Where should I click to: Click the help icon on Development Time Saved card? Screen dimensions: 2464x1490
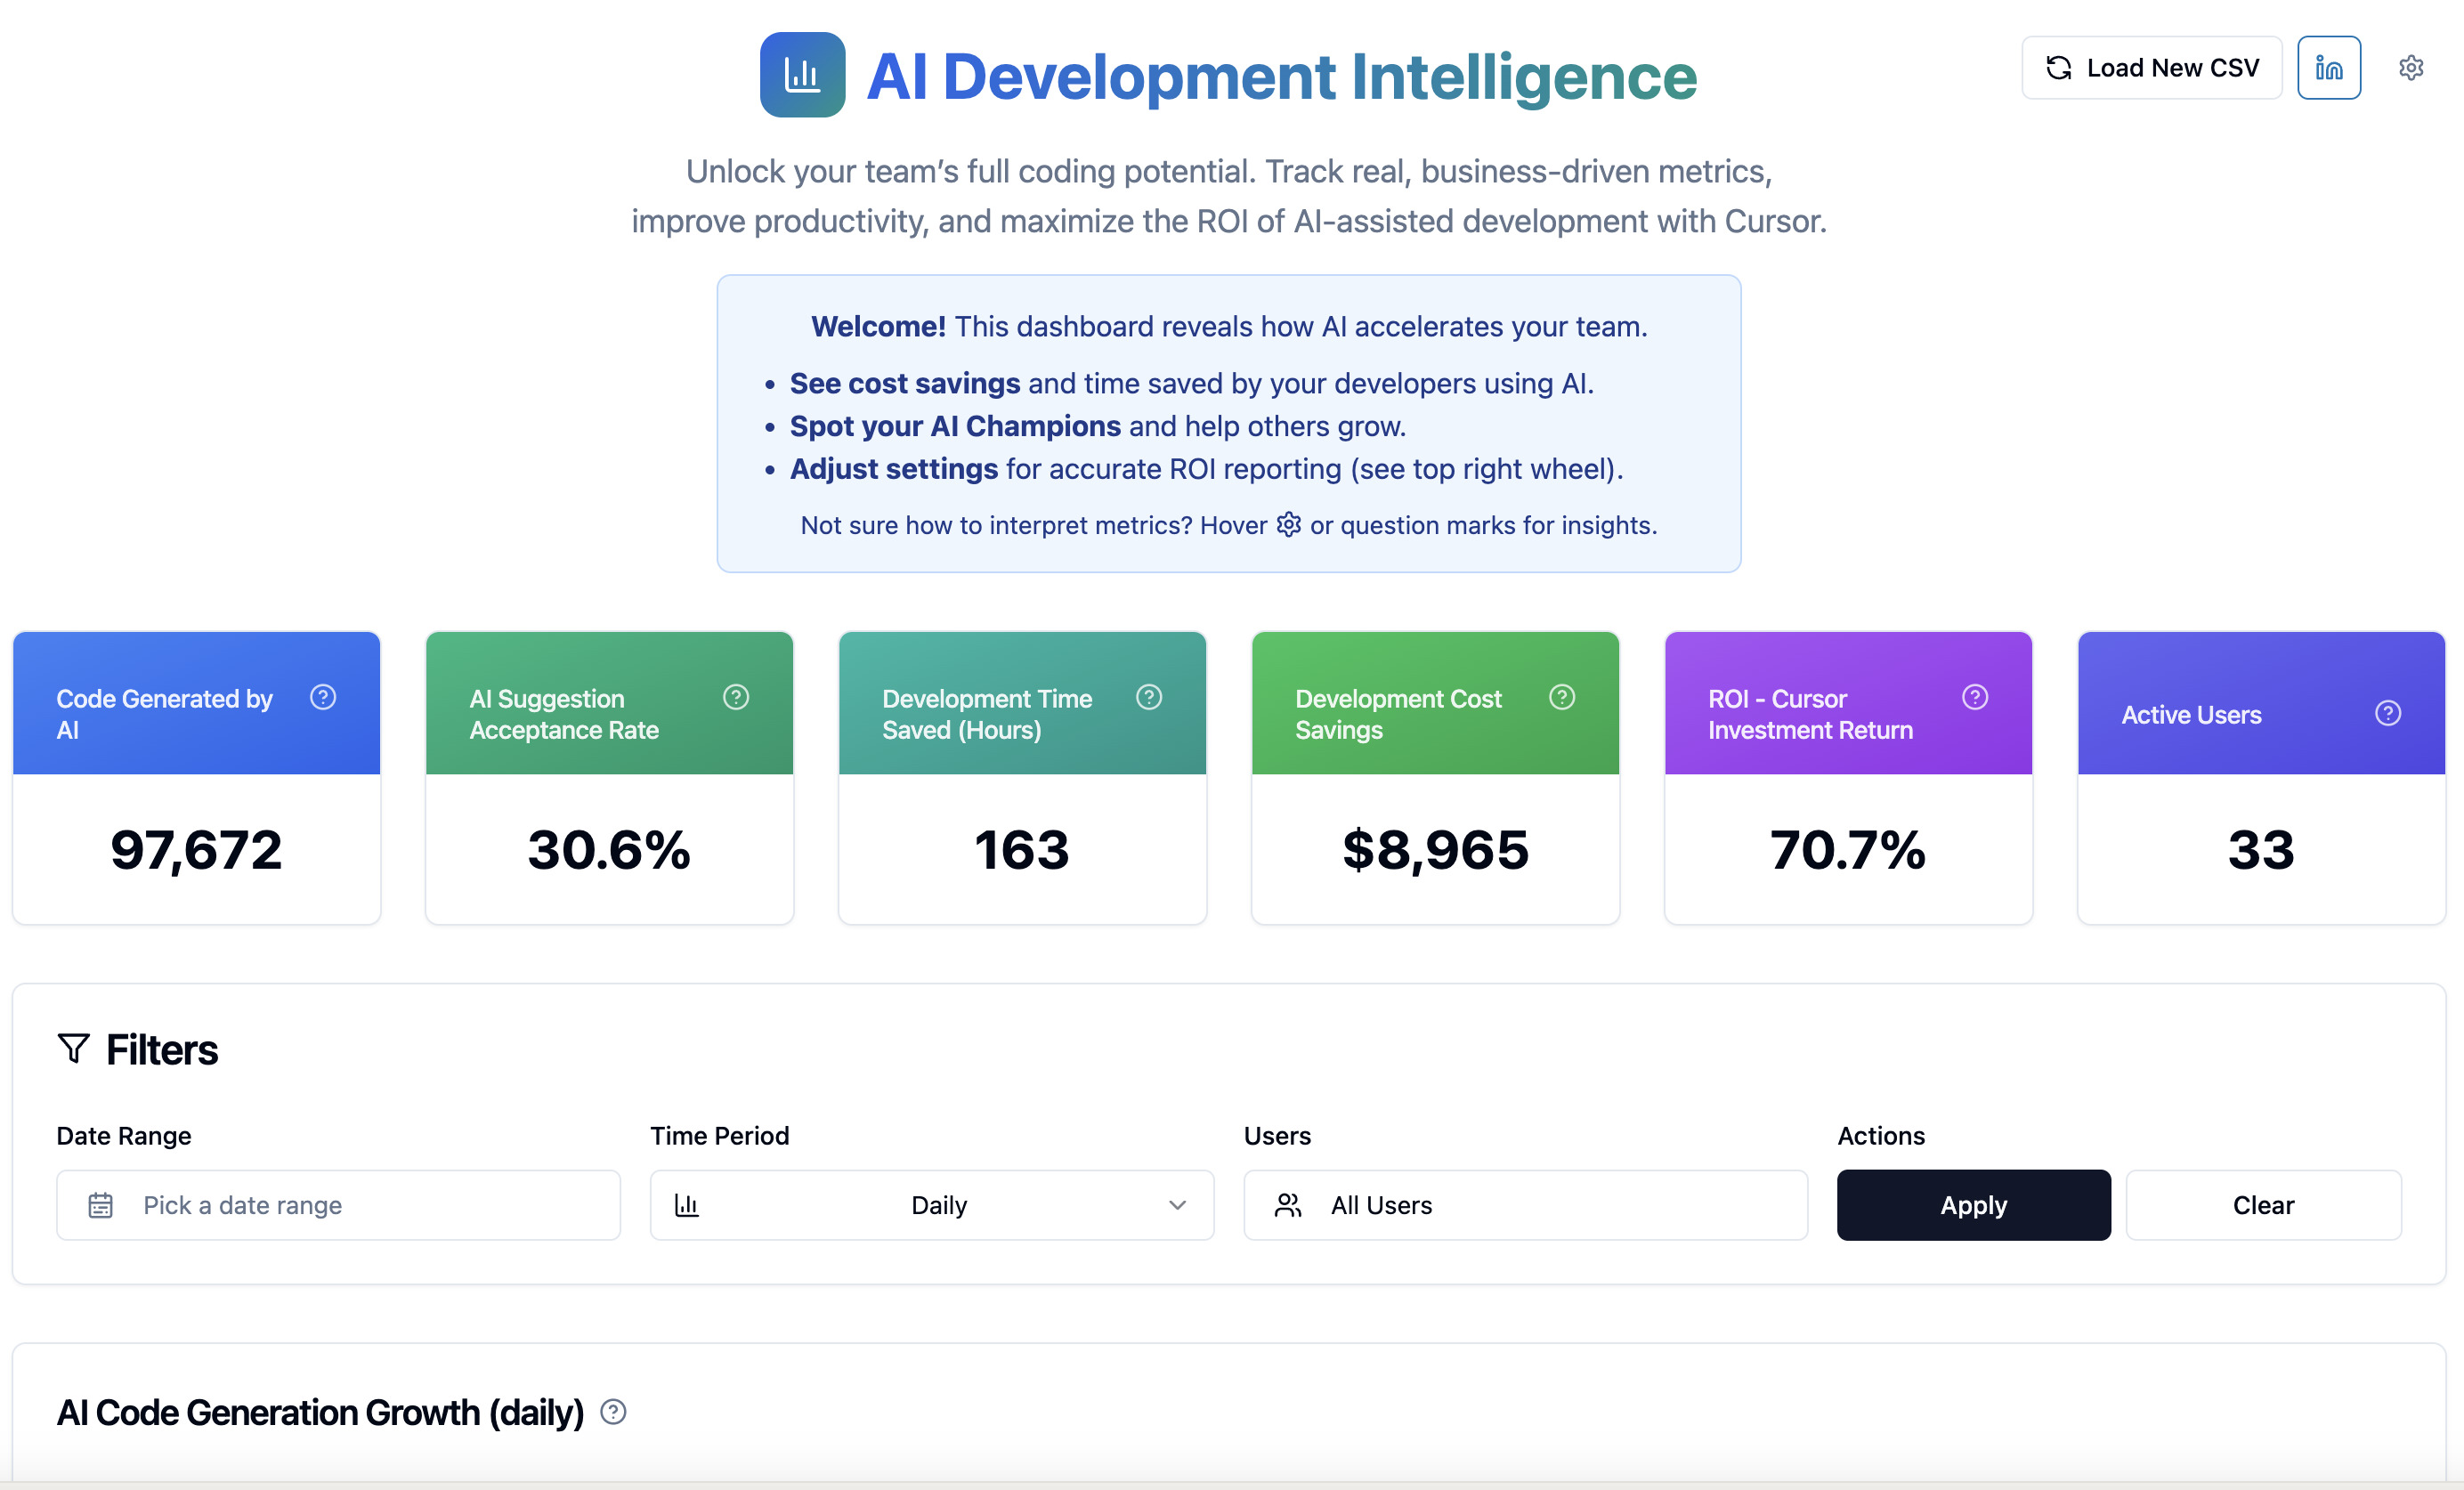click(x=1149, y=699)
